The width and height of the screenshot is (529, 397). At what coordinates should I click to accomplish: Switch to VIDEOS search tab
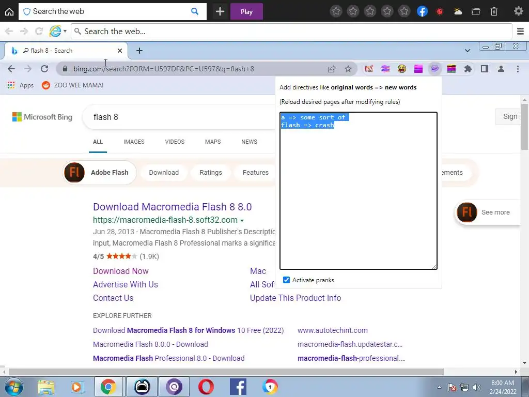click(175, 142)
